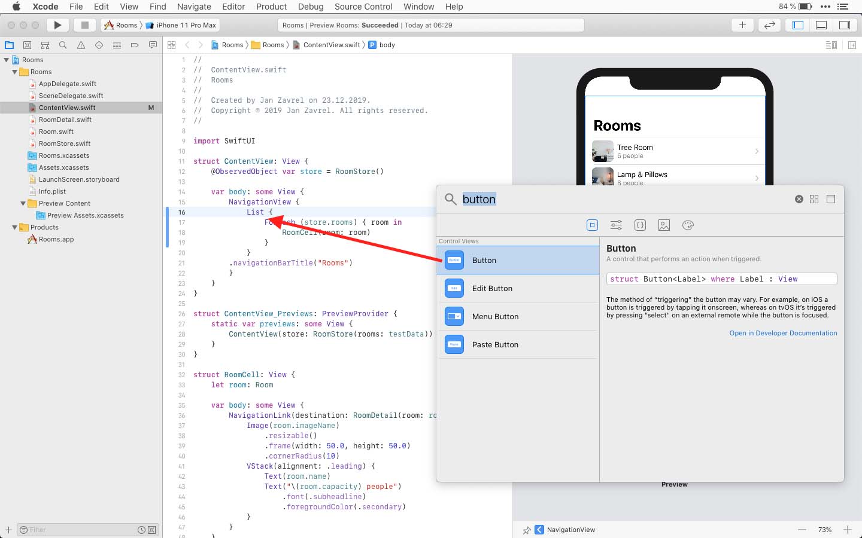Open the Minimap/adjust editor options icon

(x=831, y=44)
